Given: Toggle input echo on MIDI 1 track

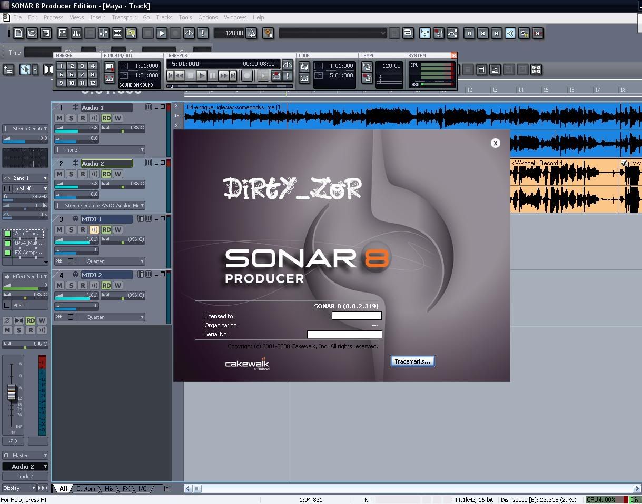Looking at the screenshot, I should point(94,230).
